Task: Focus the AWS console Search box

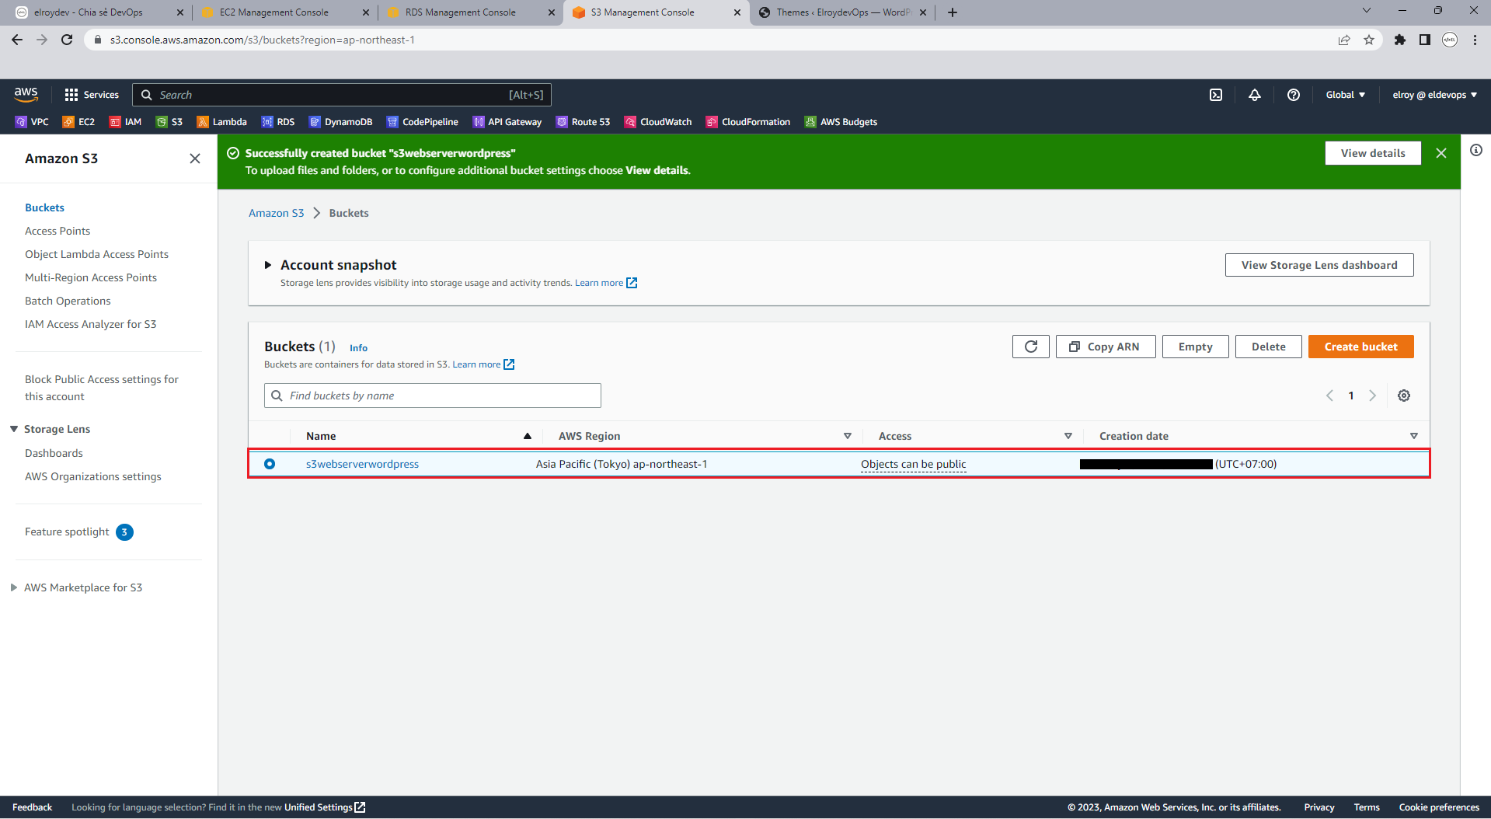Action: [x=341, y=95]
